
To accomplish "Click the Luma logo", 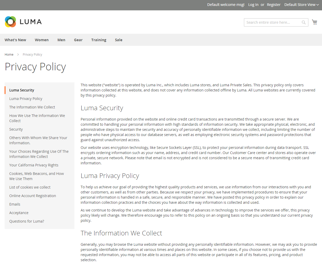I will click(23, 22).
